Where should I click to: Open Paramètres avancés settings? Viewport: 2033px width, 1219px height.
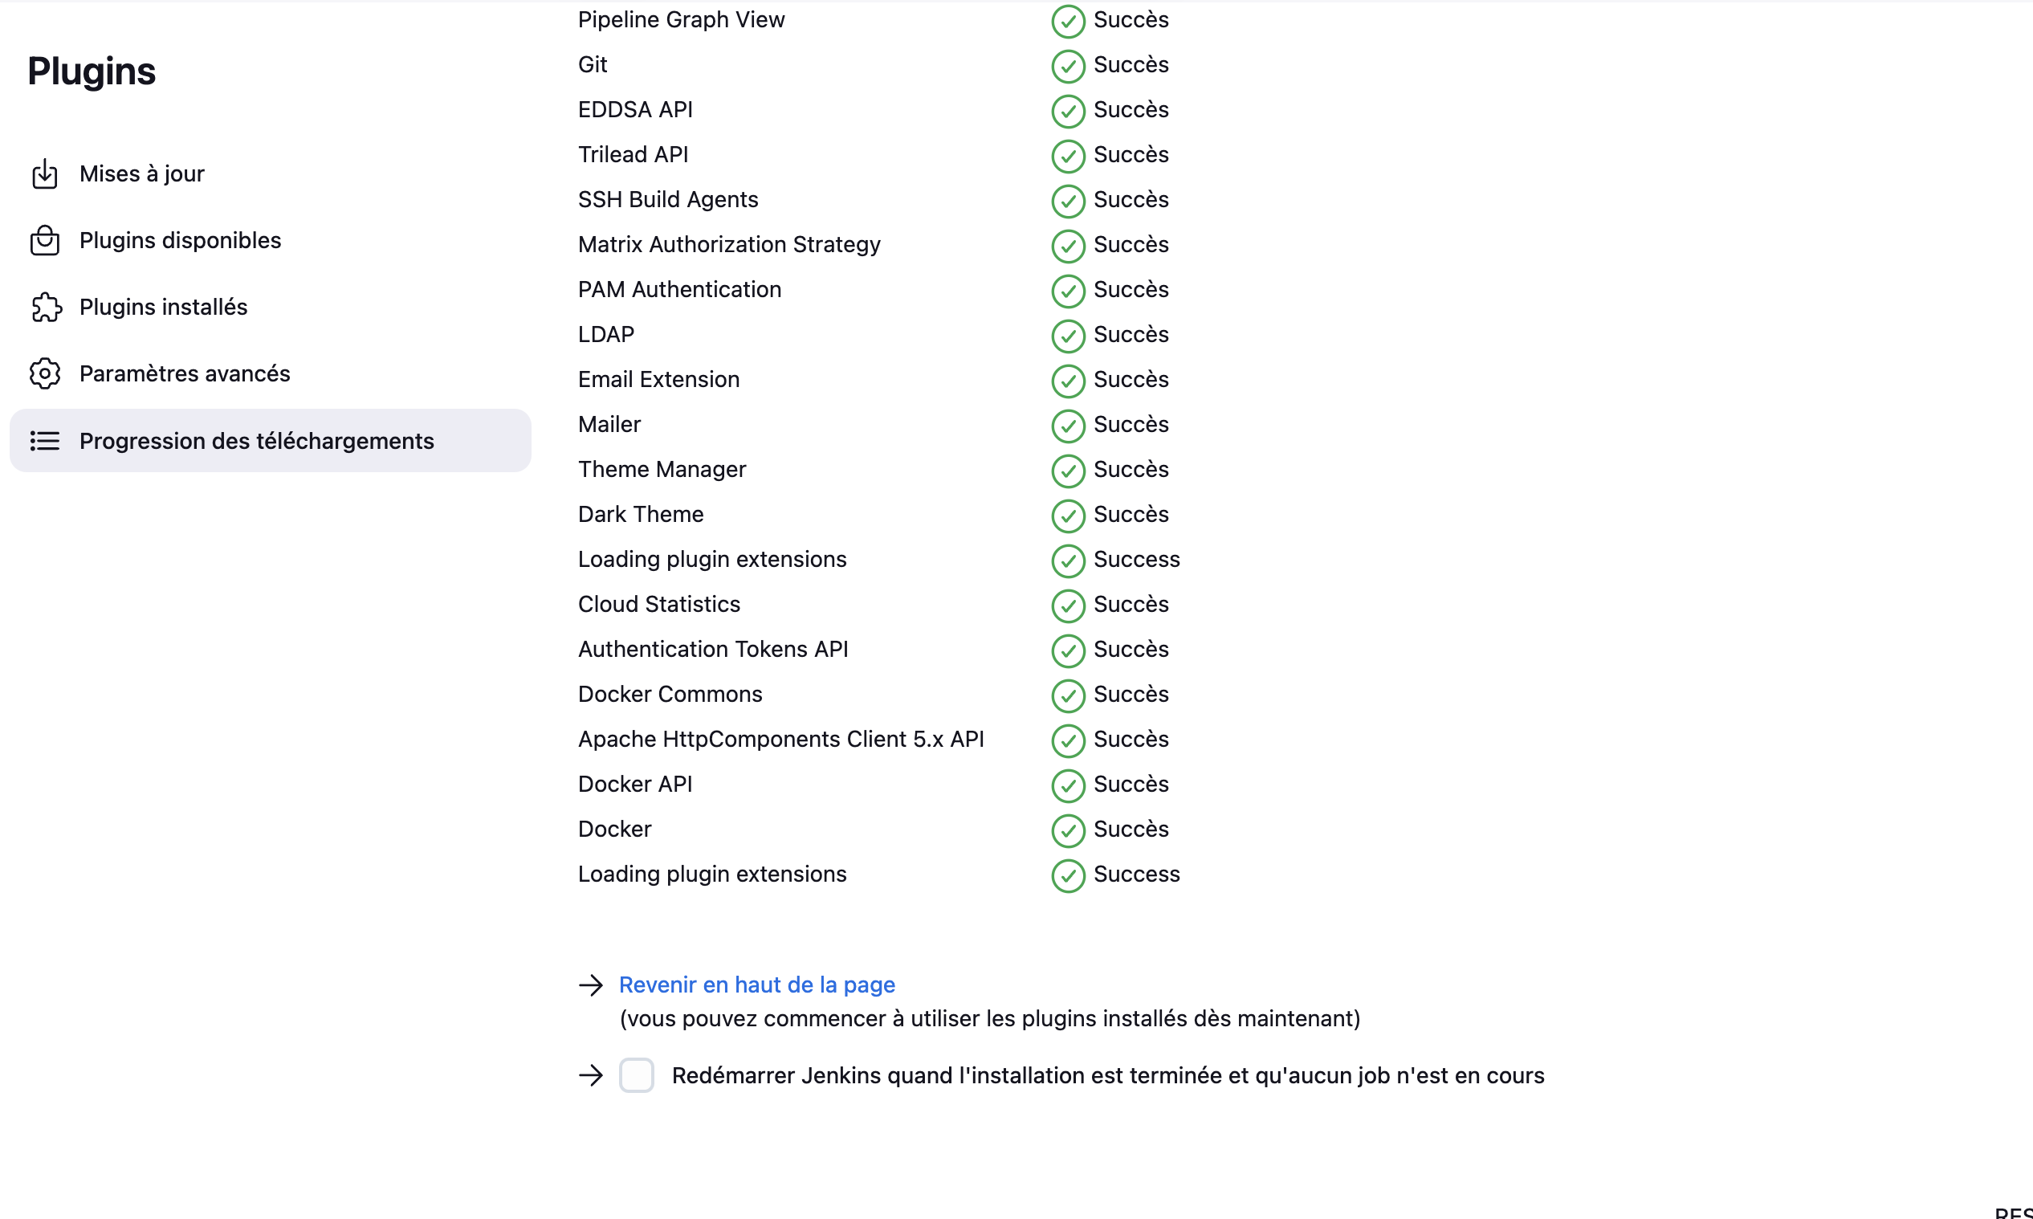coord(185,373)
